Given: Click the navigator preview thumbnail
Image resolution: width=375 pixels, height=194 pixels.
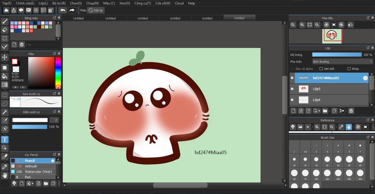Looking at the screenshot, I should tap(332, 36).
